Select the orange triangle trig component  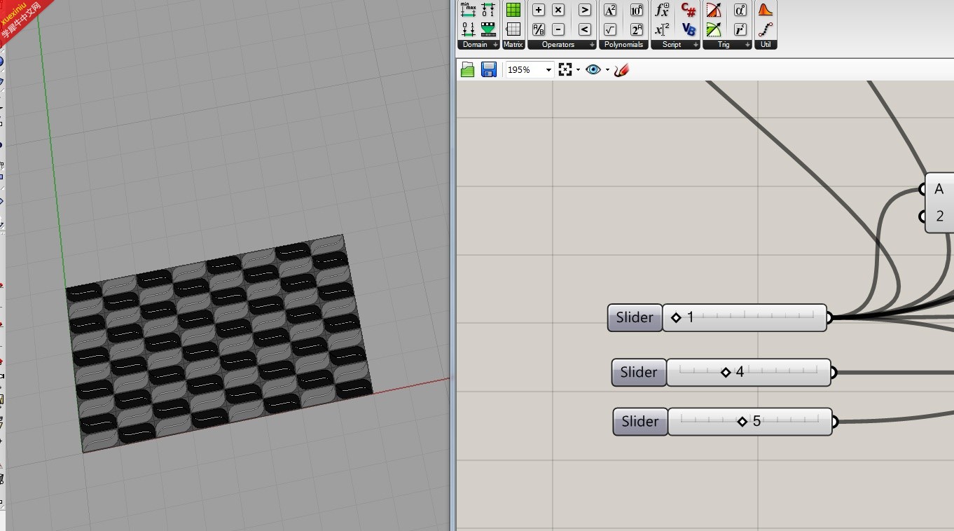click(x=714, y=10)
